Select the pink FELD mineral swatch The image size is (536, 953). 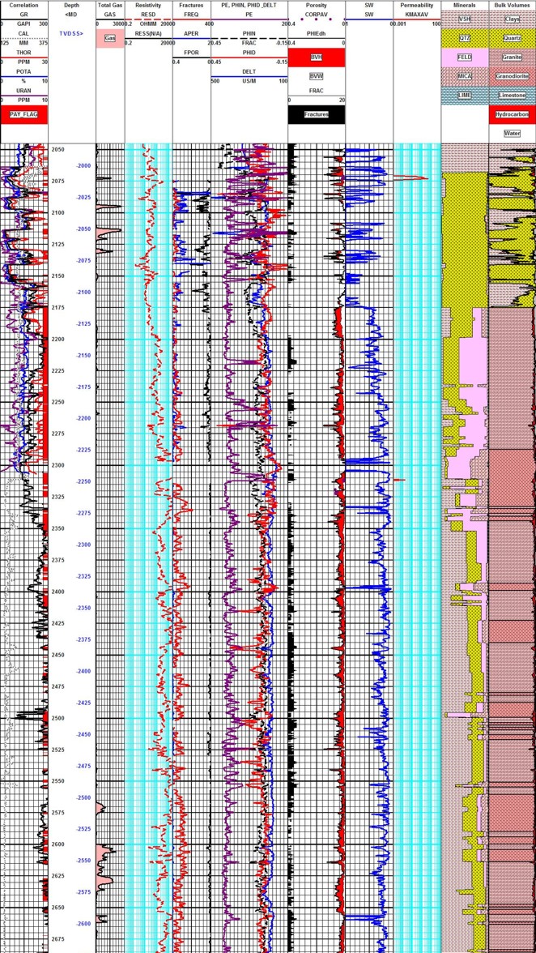pos(465,58)
